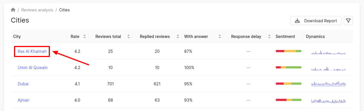Viewport: 364px width, 111px height.
Task: Click Dubai sentiment color bar
Action: [x=288, y=84]
